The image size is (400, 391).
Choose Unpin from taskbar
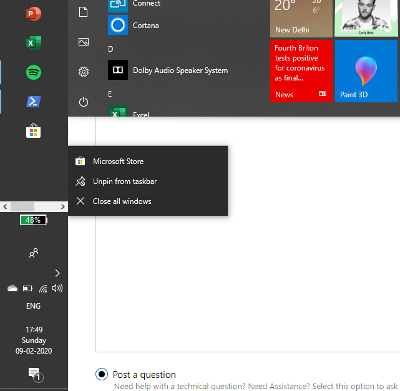[148, 181]
